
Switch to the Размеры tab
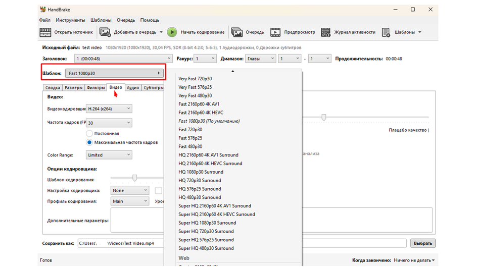[73, 87]
